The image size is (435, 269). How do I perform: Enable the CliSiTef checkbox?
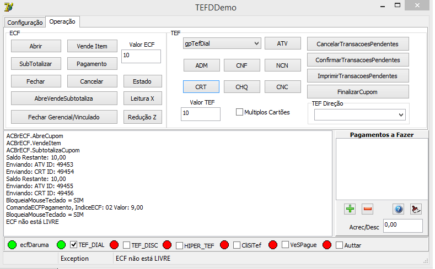[x=237, y=245]
